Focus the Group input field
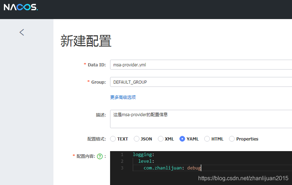Screen dimensions: 292x185 point(201,82)
